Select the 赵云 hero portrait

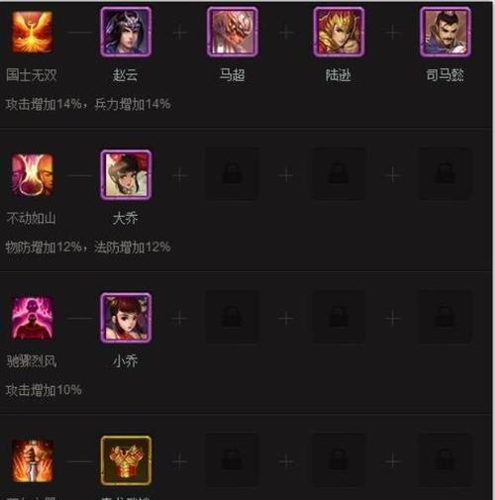[126, 32]
